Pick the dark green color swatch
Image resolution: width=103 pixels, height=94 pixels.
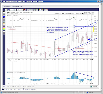click(x=4, y=20)
